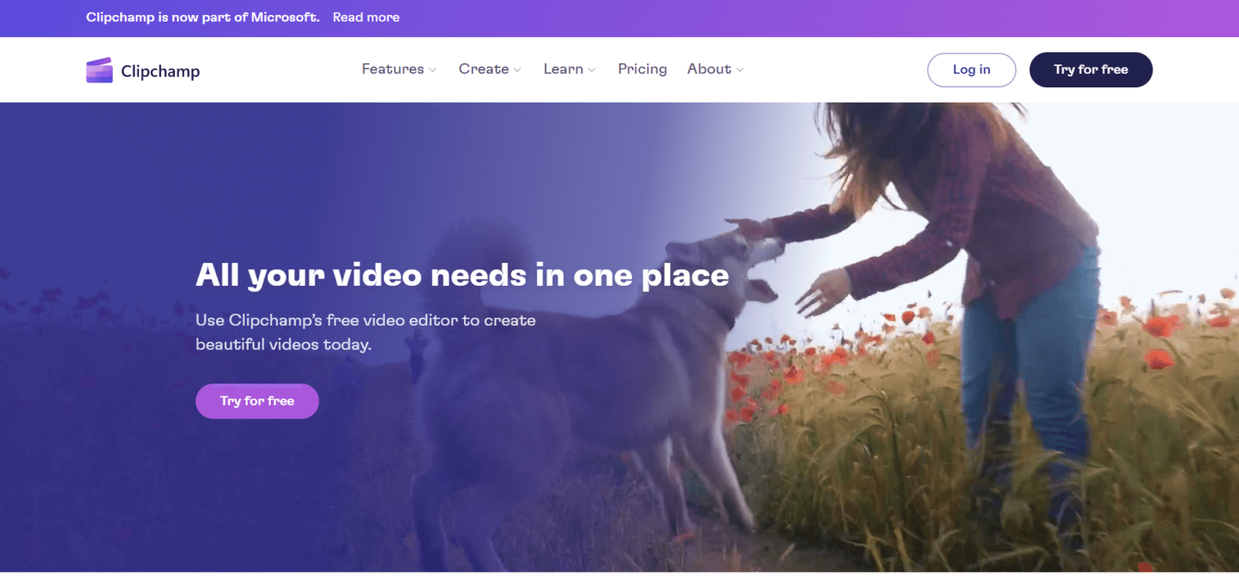Click the "All your video needs" headline
Screen dimensions: 1239x582
[462, 276]
